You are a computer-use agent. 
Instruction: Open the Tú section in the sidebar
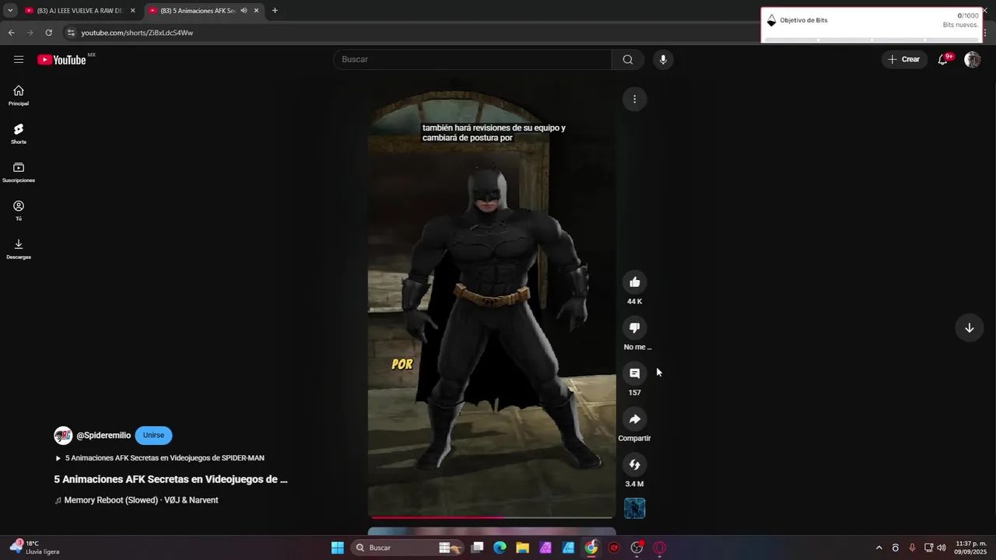[x=19, y=211]
